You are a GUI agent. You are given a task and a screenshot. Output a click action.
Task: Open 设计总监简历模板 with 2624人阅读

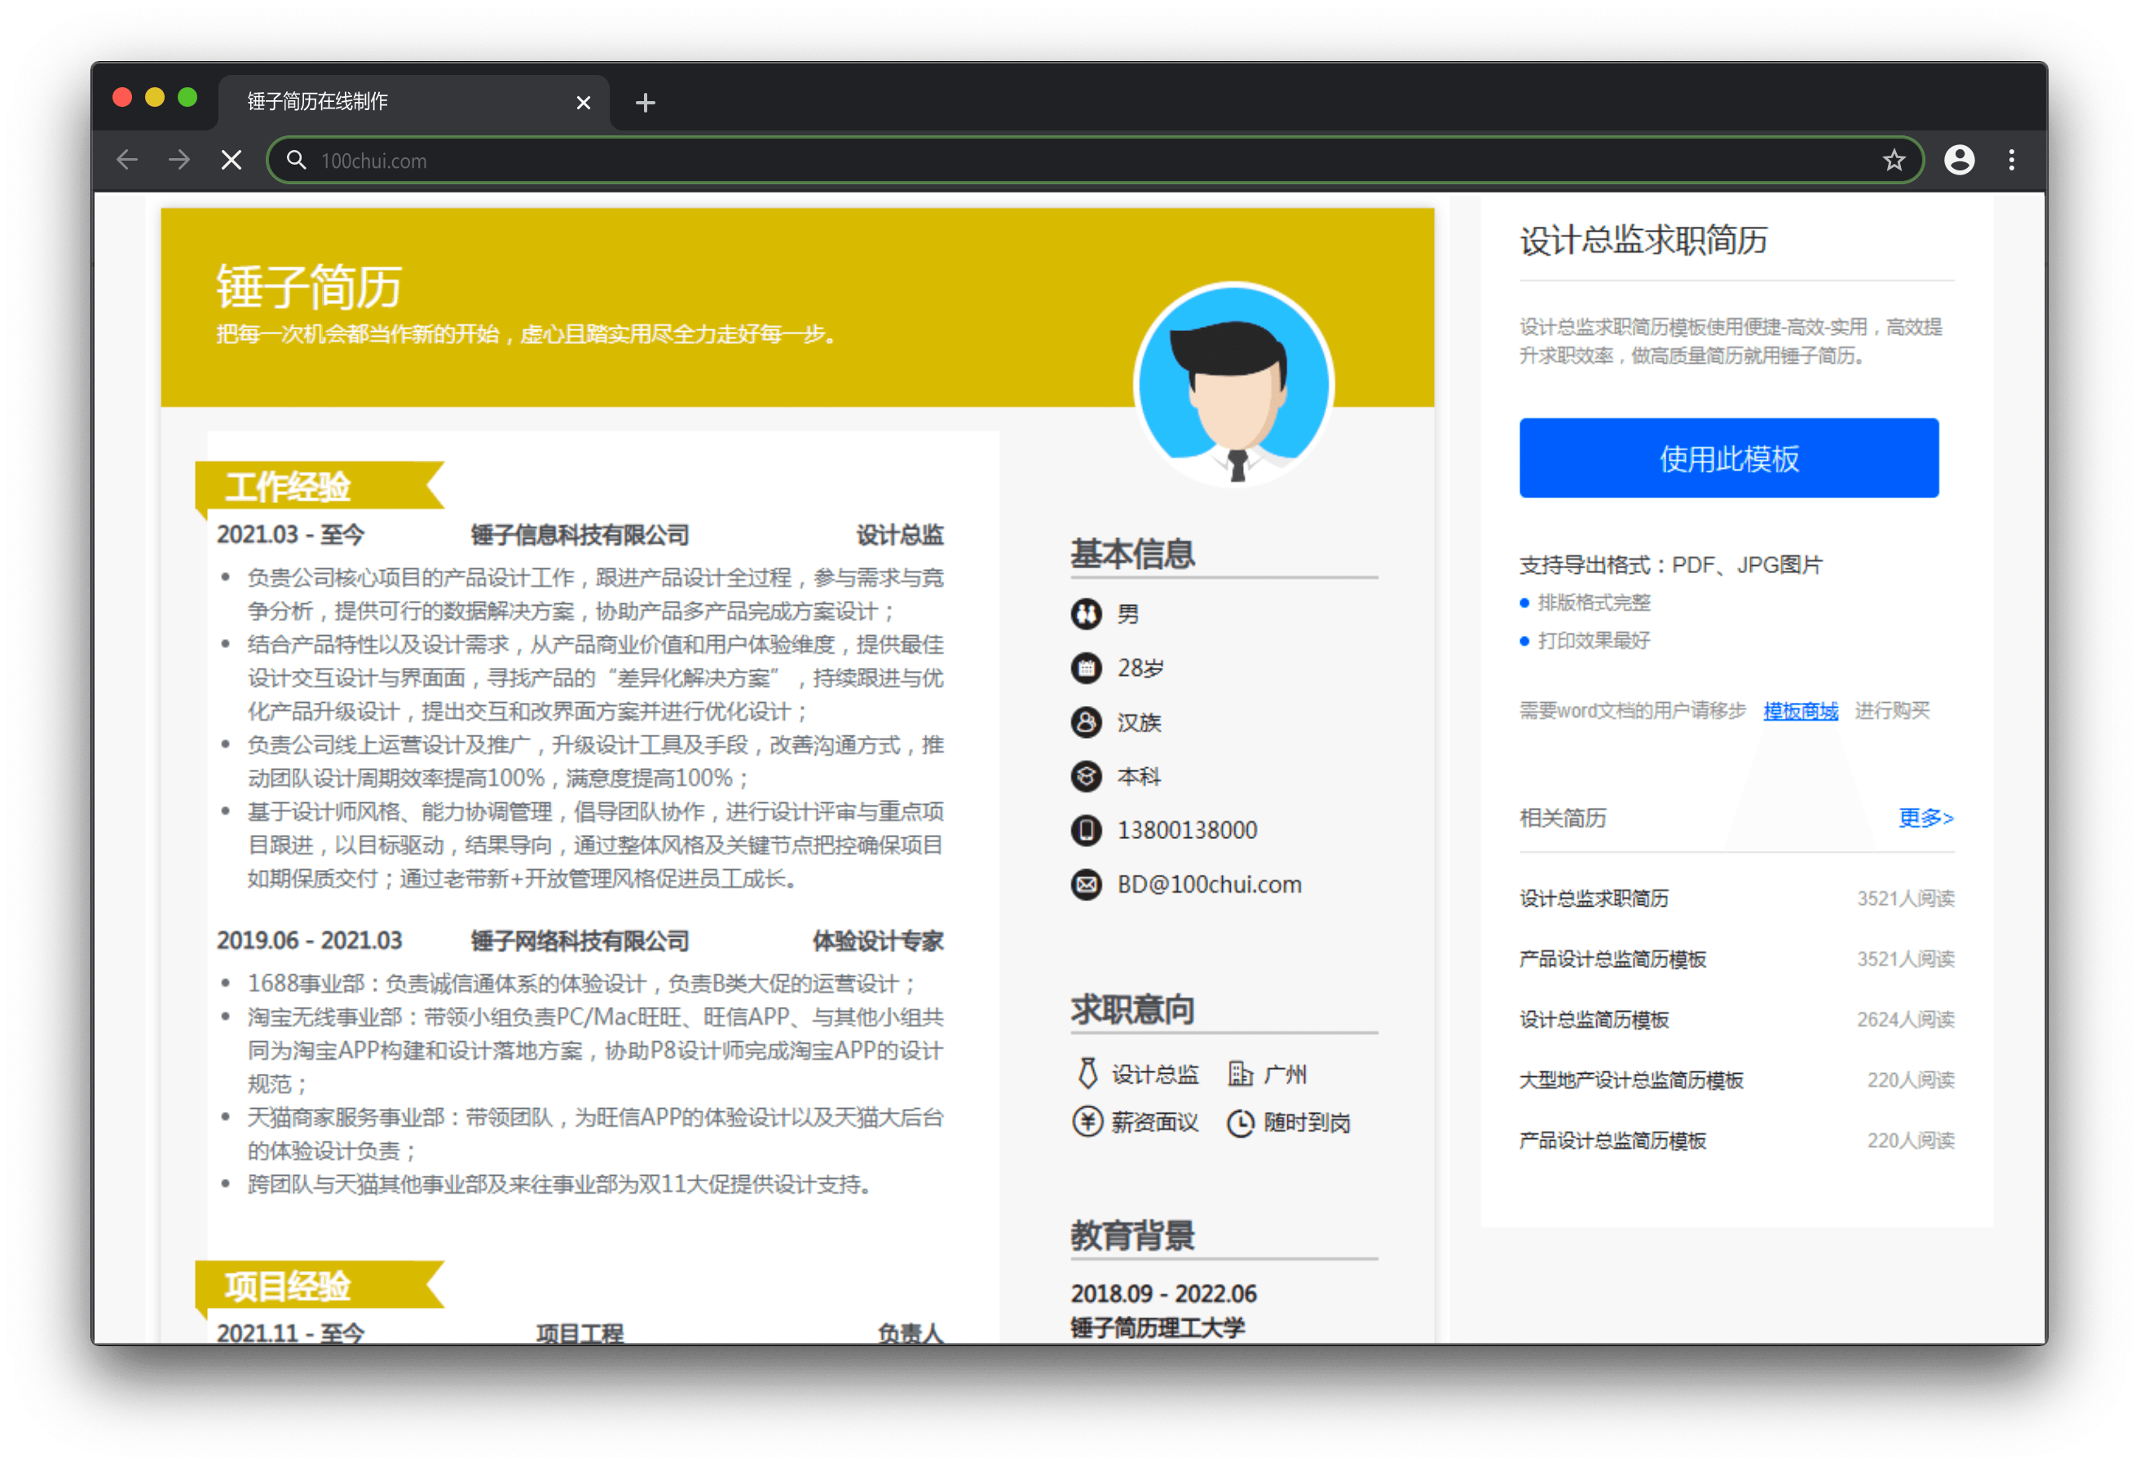(1593, 1019)
